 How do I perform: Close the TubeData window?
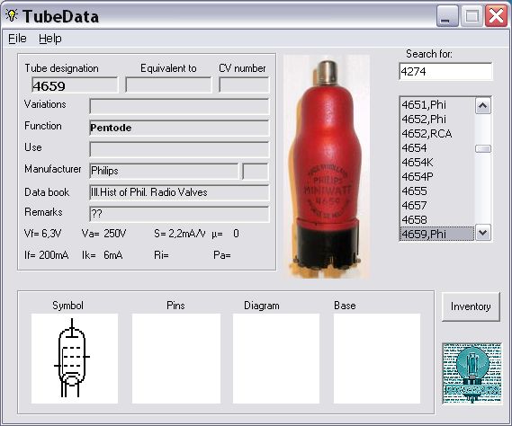pyautogui.click(x=497, y=15)
